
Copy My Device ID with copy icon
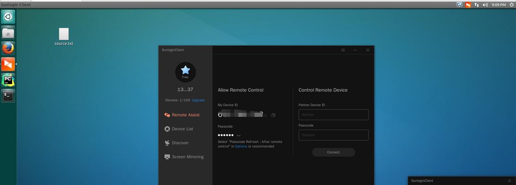(273, 115)
